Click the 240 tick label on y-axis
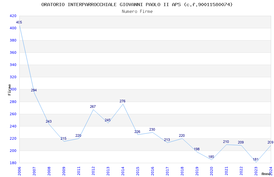The height and width of the screenshot is (177, 274). (13, 126)
